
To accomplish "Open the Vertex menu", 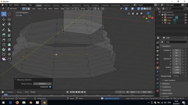I will [x=56, y=9].
